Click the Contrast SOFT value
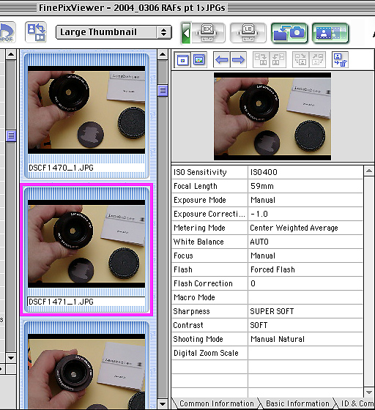 (305, 325)
